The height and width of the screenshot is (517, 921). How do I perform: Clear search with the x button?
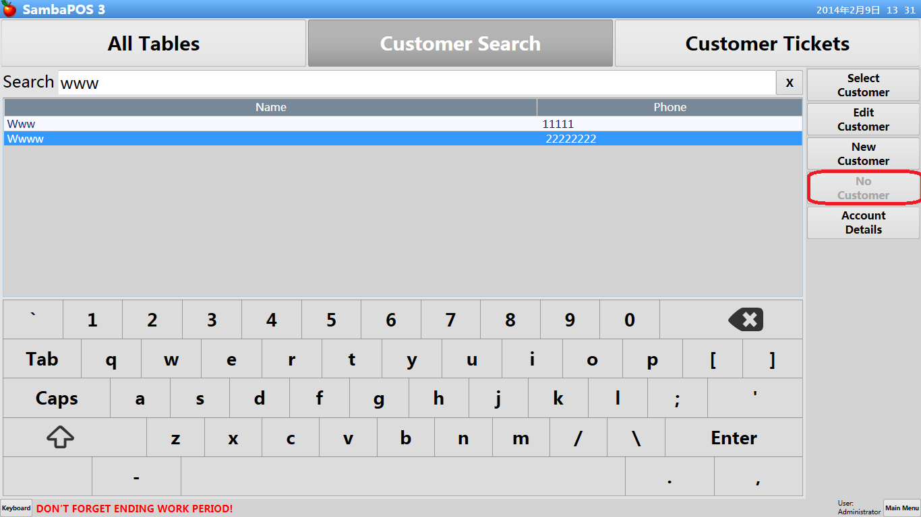point(790,83)
